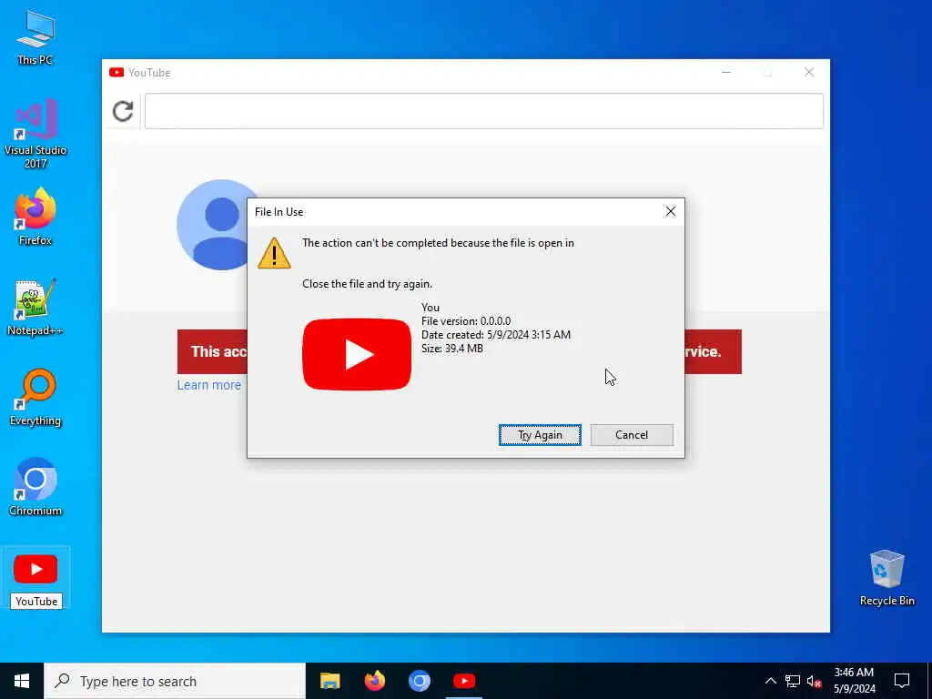This screenshot has height=699, width=932.
Task: Close the File In Use dialog
Action: [x=671, y=211]
